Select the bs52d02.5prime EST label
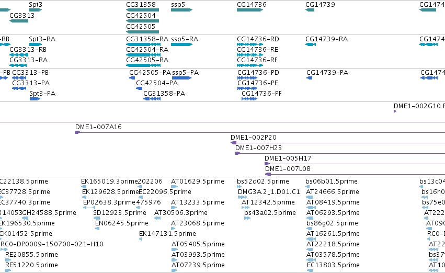This screenshot has width=445, height=273. click(263, 181)
